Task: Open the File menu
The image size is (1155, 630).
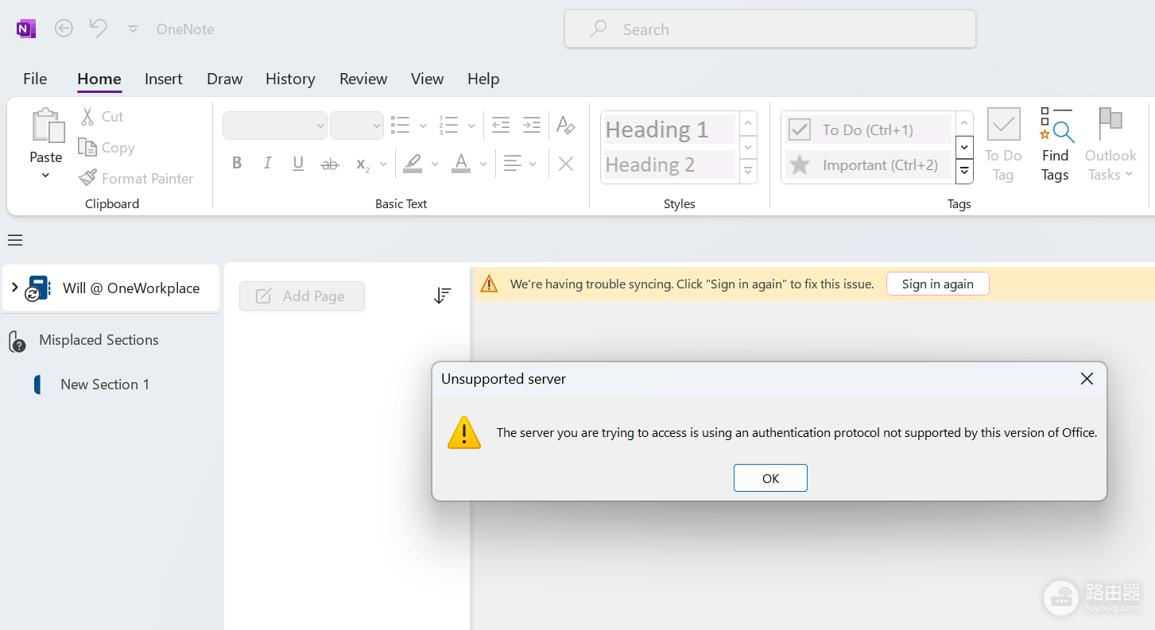Action: 35,79
